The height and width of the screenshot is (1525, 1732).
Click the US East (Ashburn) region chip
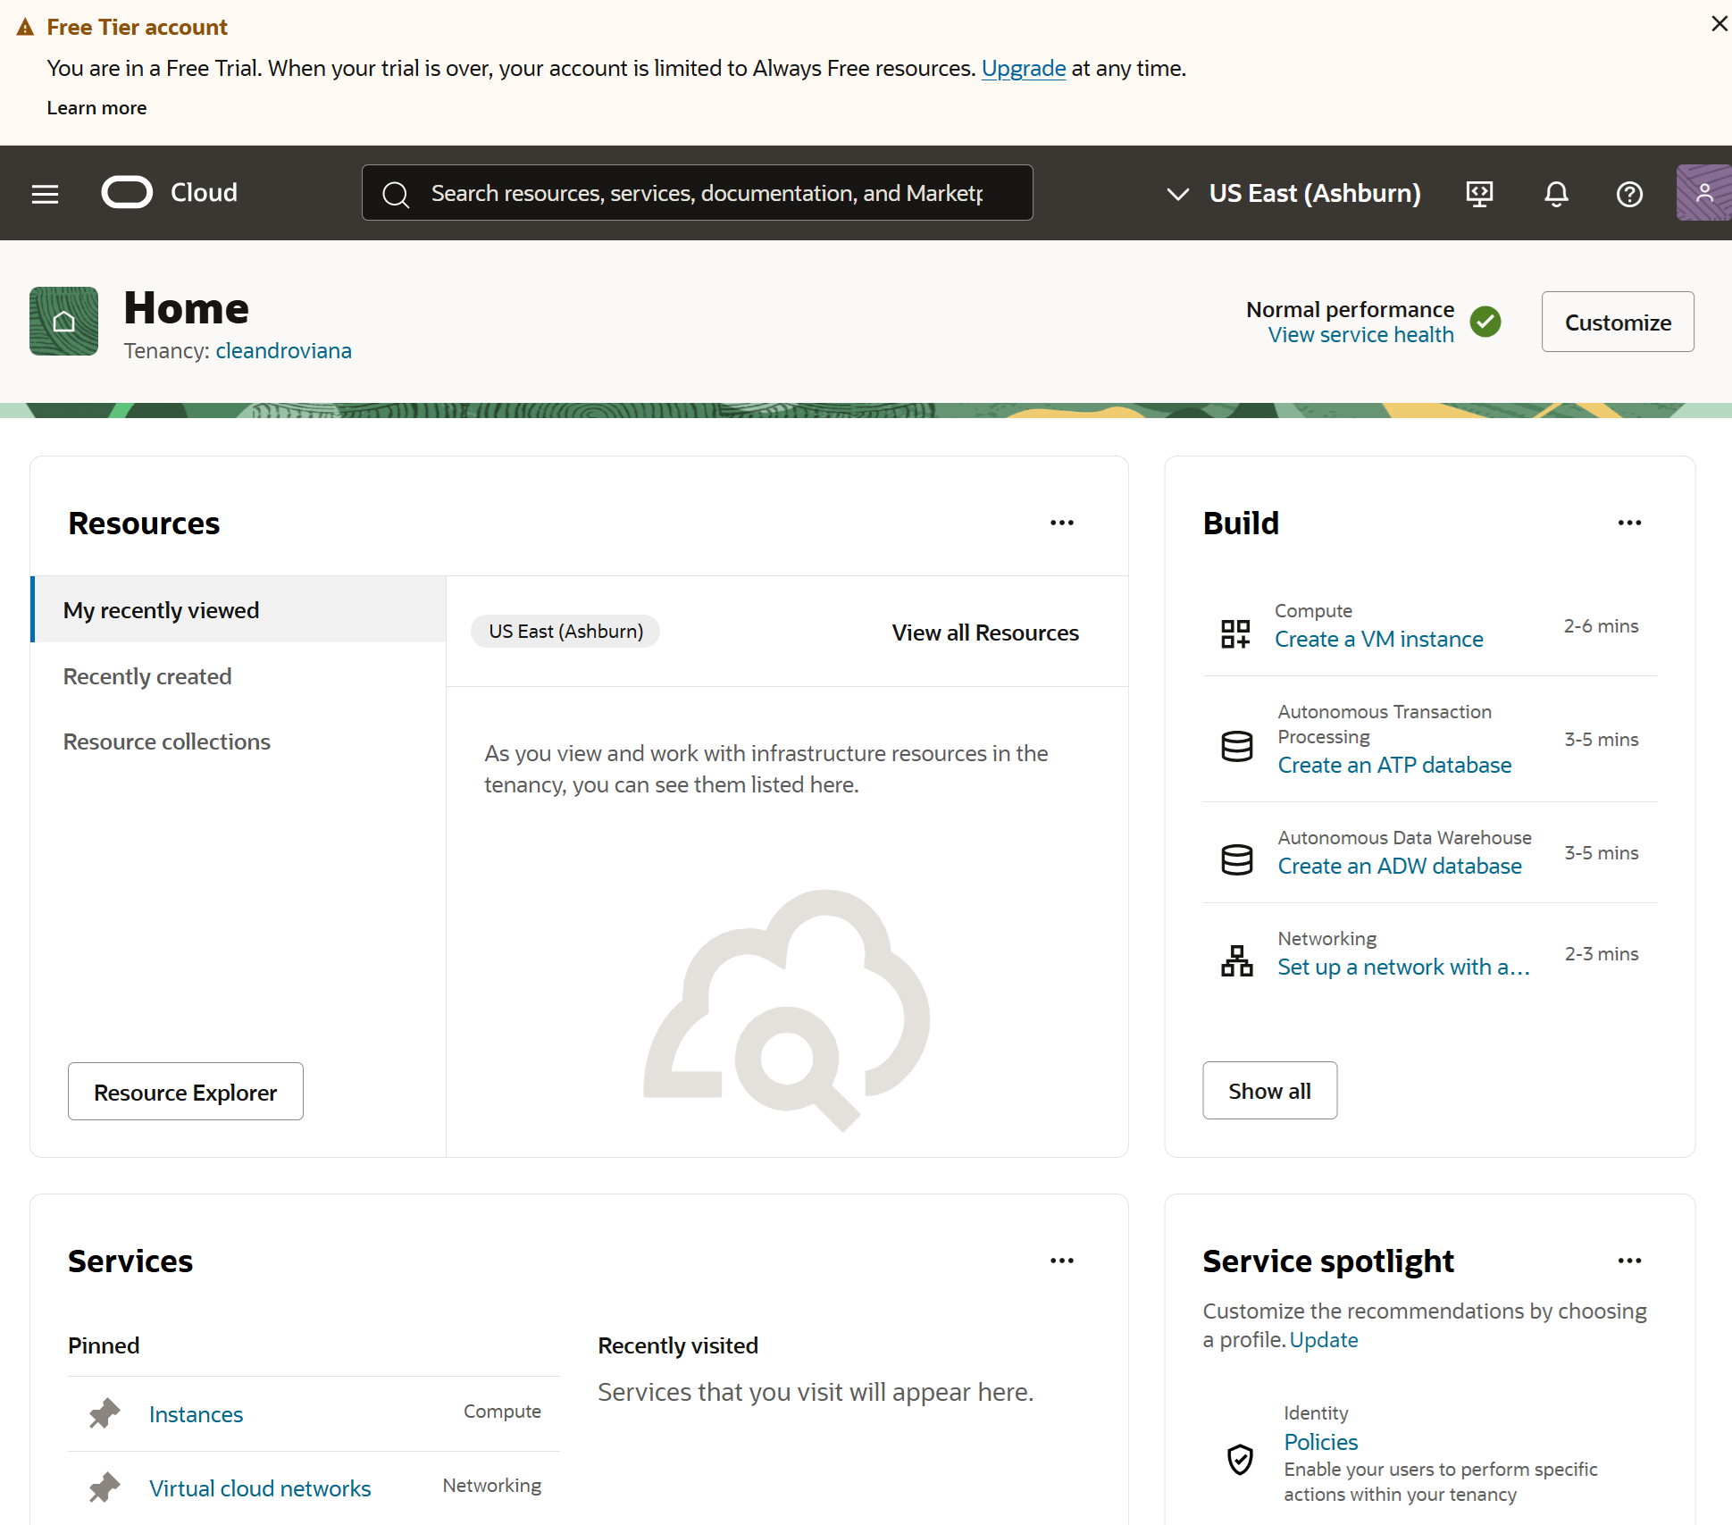(x=565, y=632)
